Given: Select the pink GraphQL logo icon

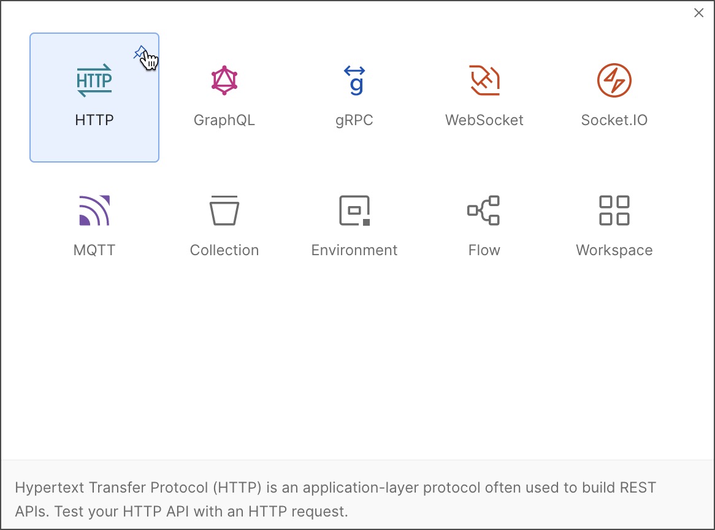Looking at the screenshot, I should 224,80.
